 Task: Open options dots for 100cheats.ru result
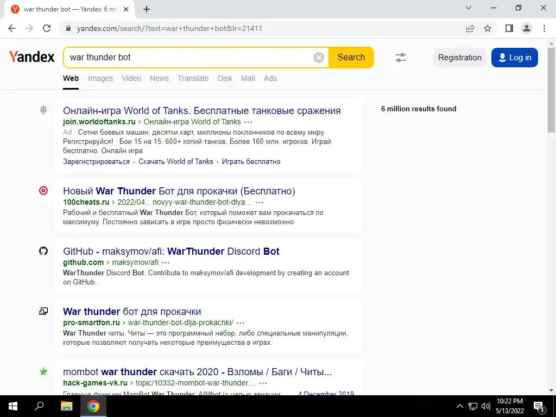coord(260,203)
